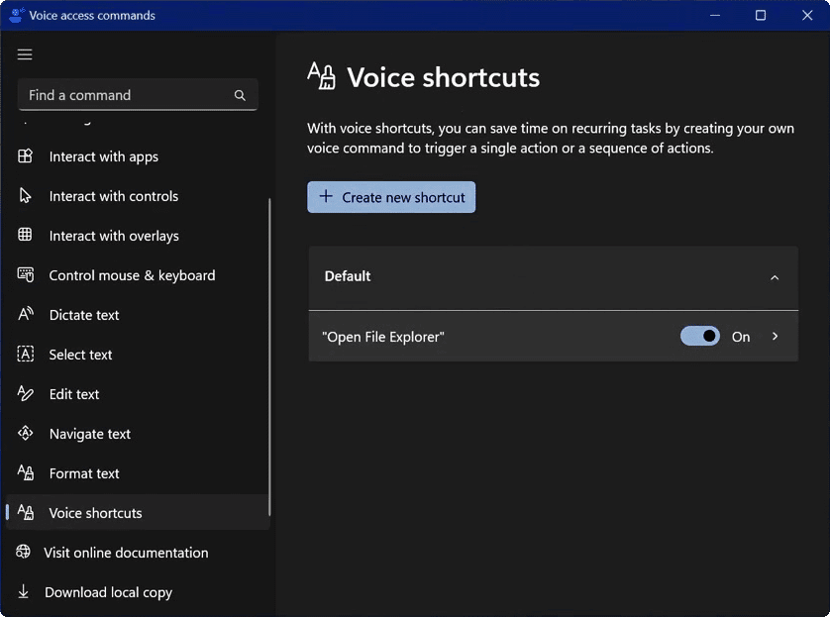Switch off the voice shortcut toggle labeled On
830x617 pixels.
(x=699, y=336)
